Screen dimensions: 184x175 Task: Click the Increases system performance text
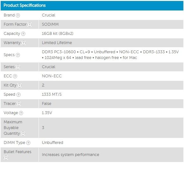tap(71, 155)
